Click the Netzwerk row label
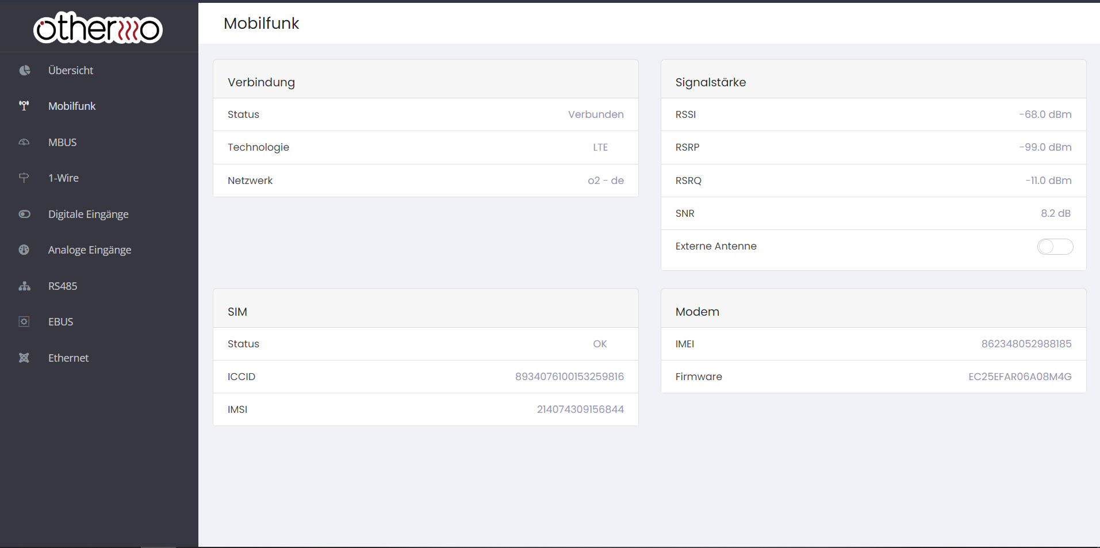The image size is (1100, 548). click(250, 181)
